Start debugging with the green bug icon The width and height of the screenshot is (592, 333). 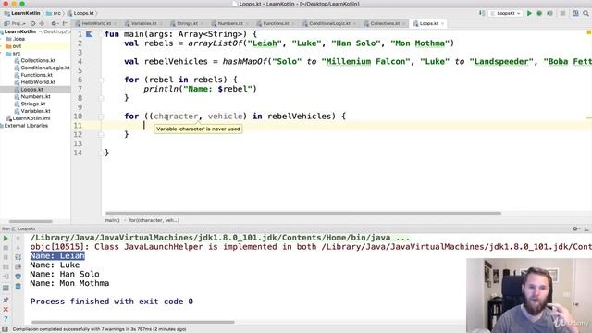point(539,13)
